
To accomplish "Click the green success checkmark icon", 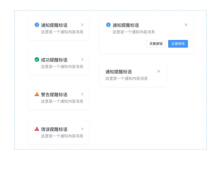I will click(x=37, y=59).
